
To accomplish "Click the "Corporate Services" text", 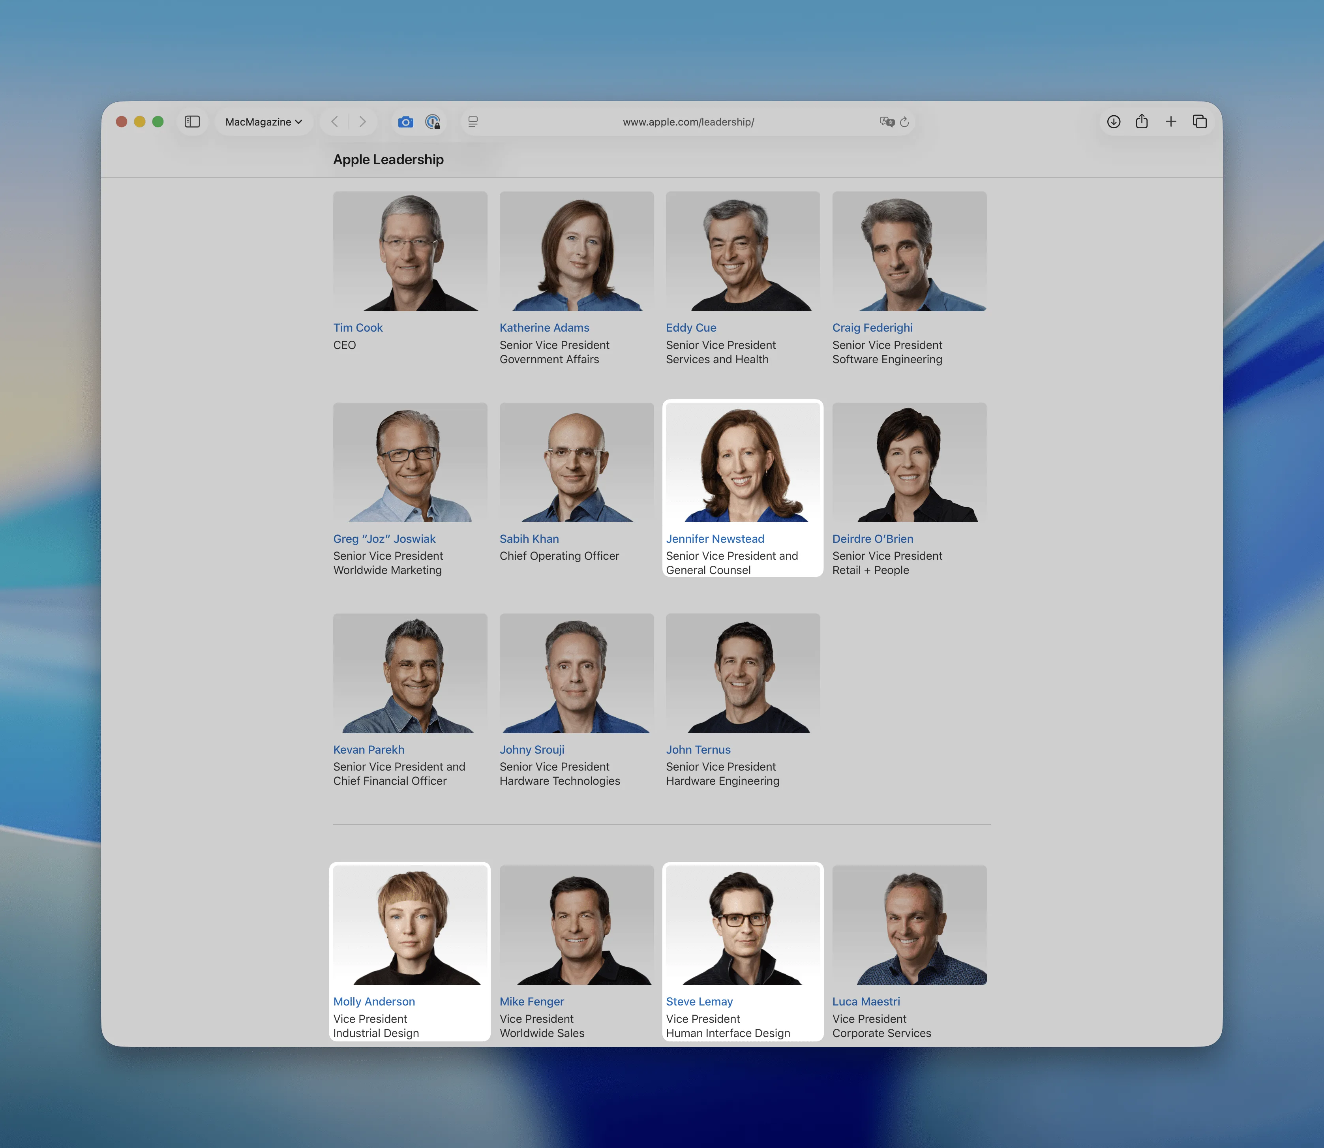I will pyautogui.click(x=881, y=1034).
